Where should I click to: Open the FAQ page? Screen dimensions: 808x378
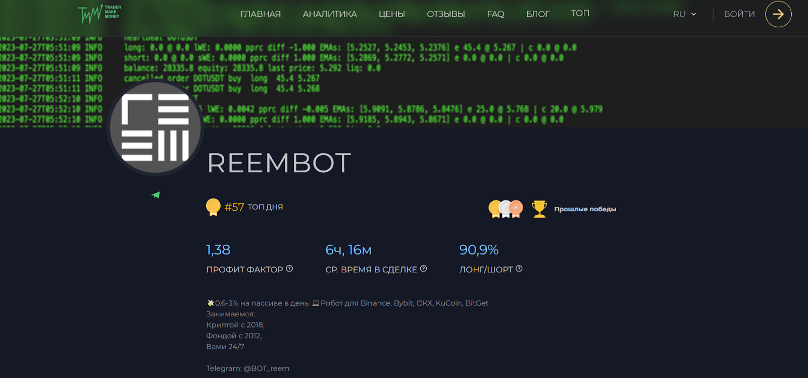[x=495, y=14]
